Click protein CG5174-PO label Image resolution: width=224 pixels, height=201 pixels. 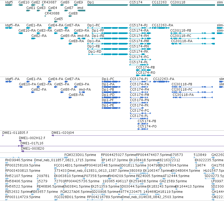pos(147,126)
